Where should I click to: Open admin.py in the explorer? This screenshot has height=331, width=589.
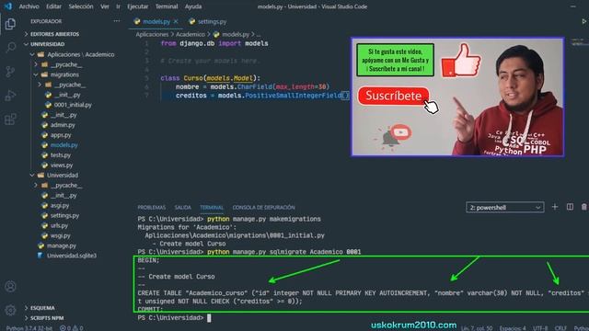coord(63,125)
